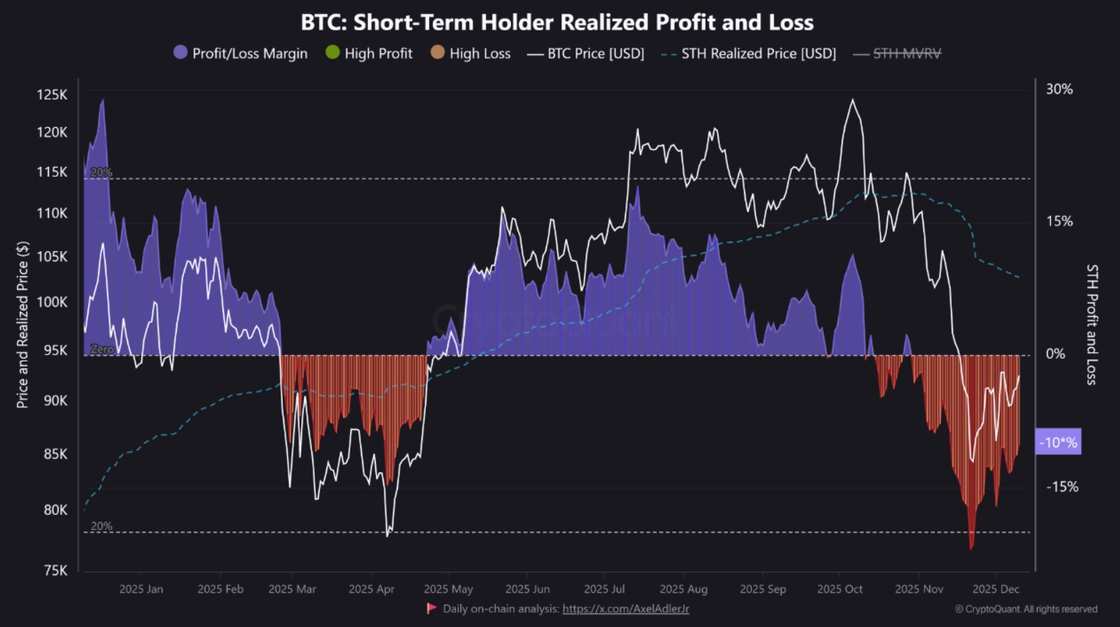
Task: Click the orange High Loss legend dot
Action: 438,53
